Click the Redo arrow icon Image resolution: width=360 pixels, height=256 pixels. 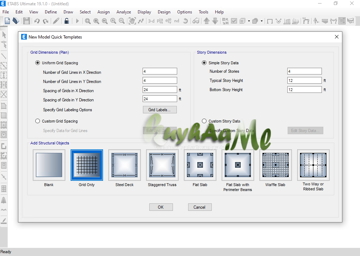click(46, 21)
